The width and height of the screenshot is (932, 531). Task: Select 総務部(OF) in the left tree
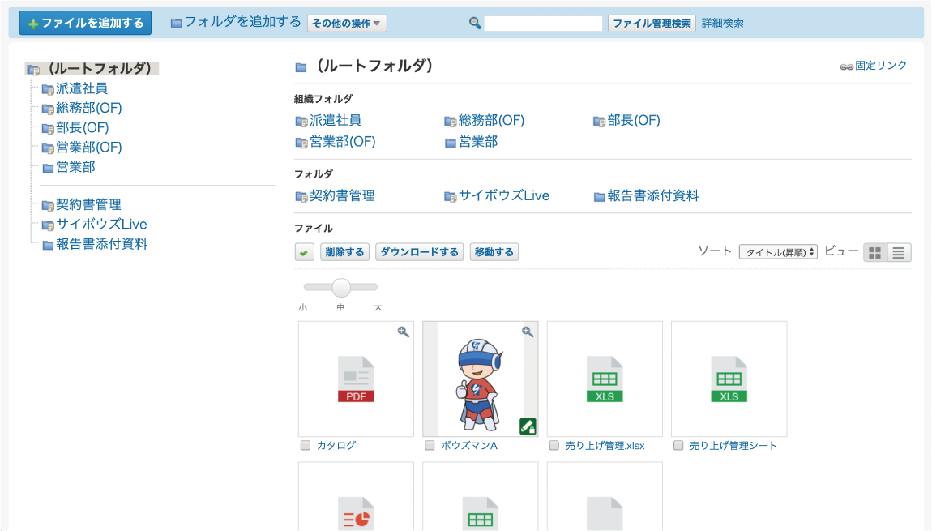pyautogui.click(x=88, y=109)
